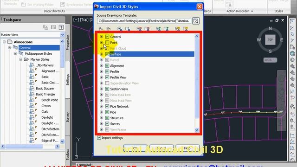Image resolution: width=297 pixels, height=167 pixels.
Task: Collapse the Alineacion1 drawing node
Action: 4,42
